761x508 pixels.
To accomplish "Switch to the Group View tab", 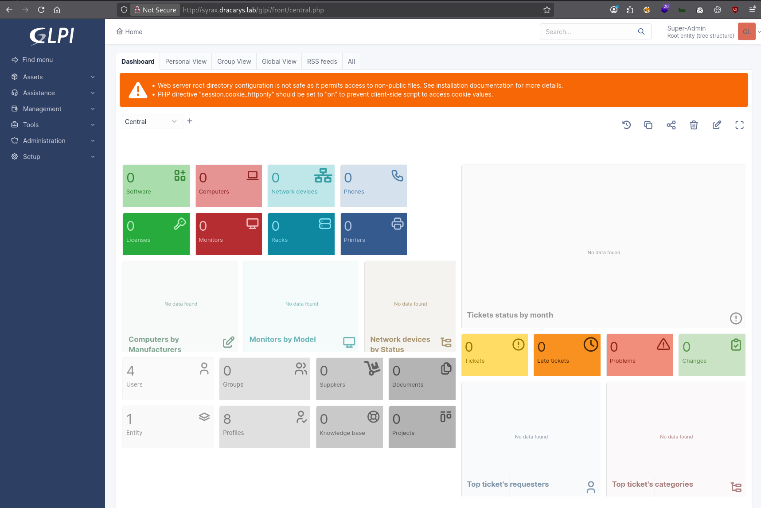I will [234, 62].
